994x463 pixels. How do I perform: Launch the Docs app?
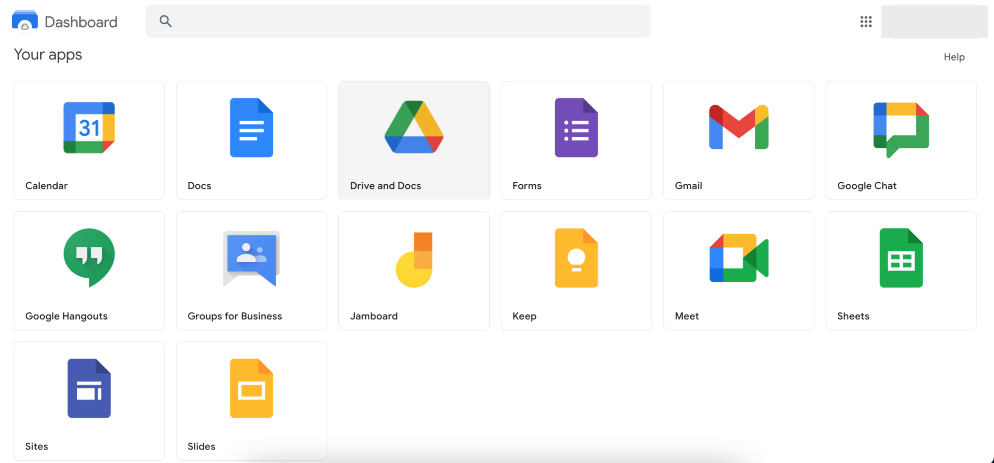(251, 140)
